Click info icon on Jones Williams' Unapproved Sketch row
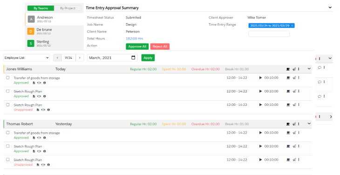This screenshot has height=175, width=340. point(48,110)
